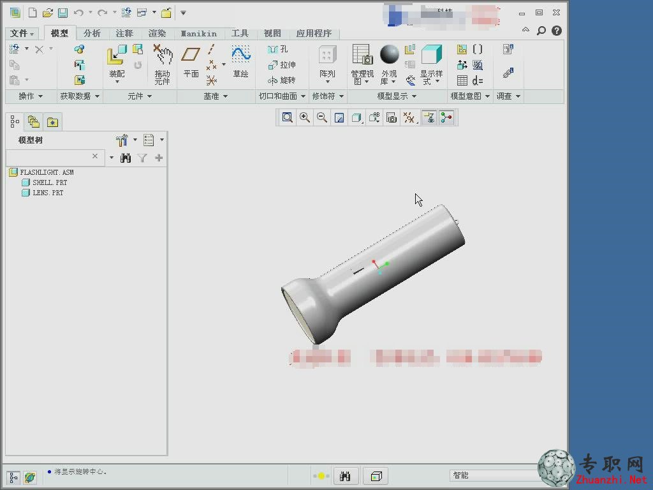Click the Open file folder icon
Viewport: 653px width, 490px height.
(47, 13)
